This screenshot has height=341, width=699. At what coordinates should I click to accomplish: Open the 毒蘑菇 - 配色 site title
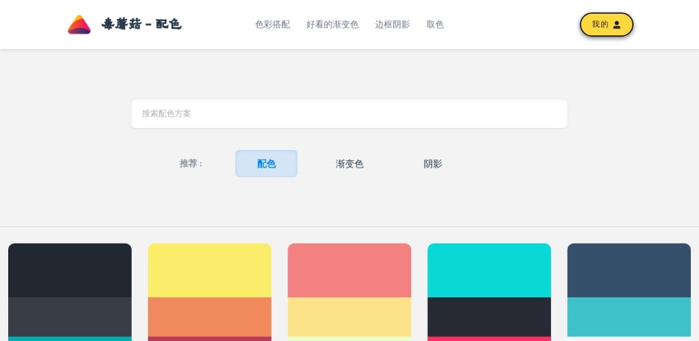click(x=141, y=25)
